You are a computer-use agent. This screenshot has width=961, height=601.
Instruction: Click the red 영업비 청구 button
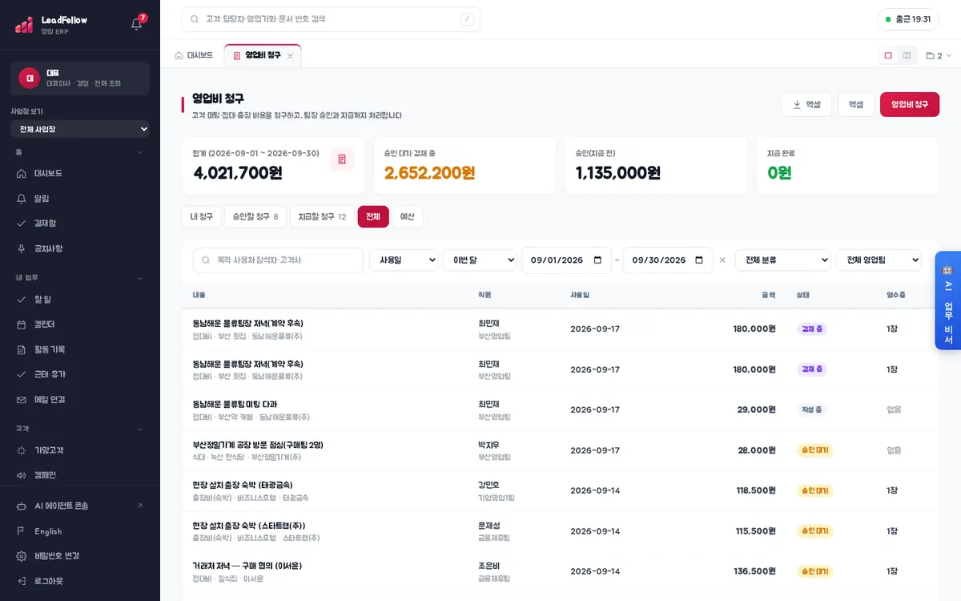click(910, 104)
